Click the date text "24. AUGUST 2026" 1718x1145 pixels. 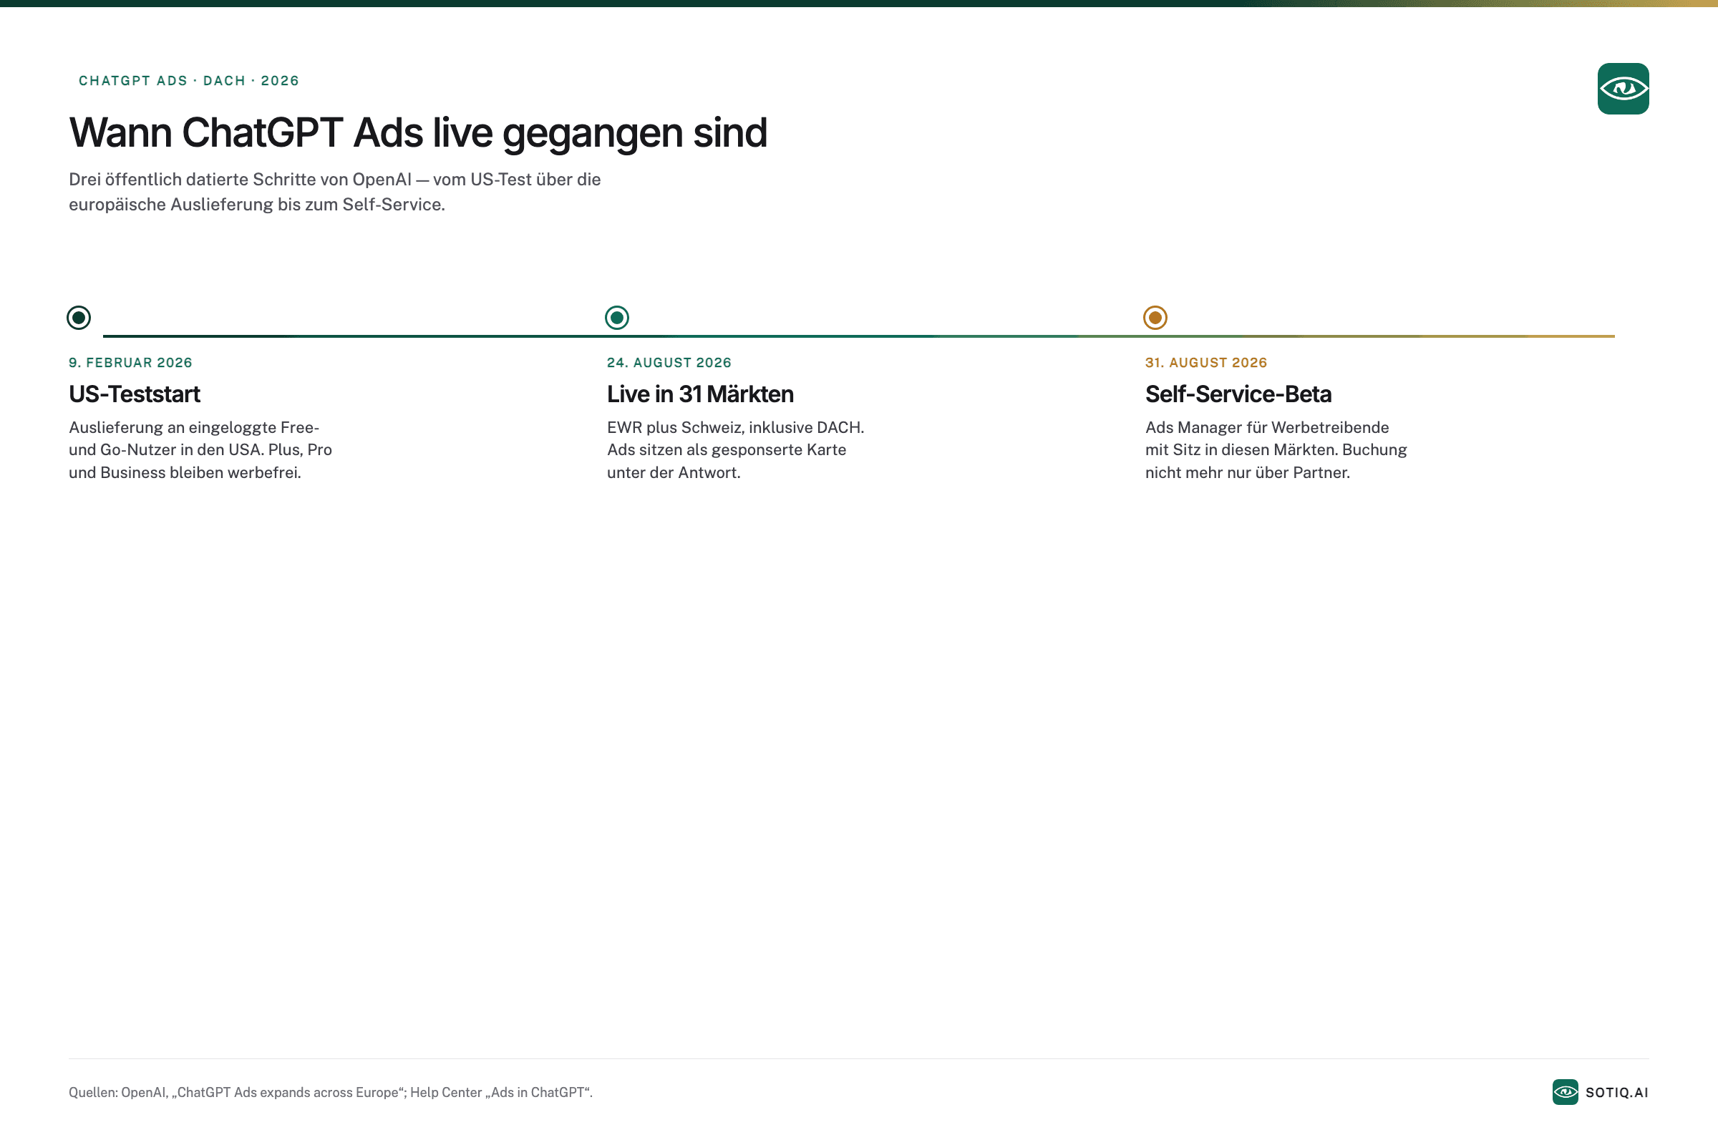[669, 363]
